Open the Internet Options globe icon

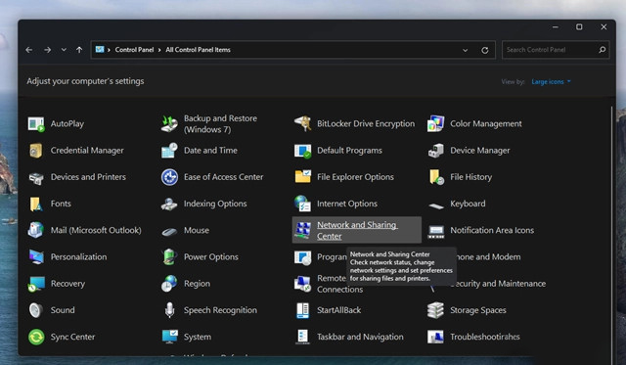(302, 204)
